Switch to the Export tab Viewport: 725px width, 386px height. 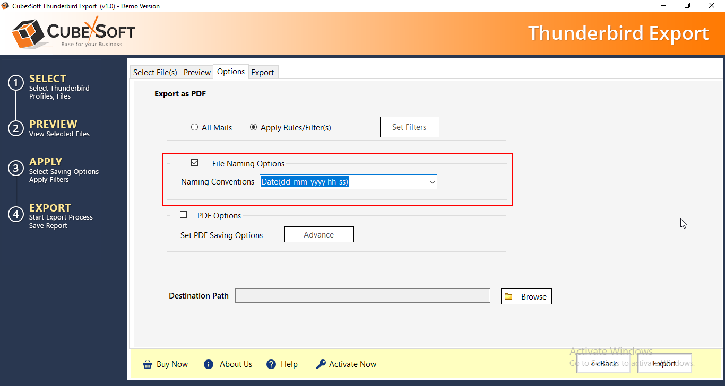(263, 73)
